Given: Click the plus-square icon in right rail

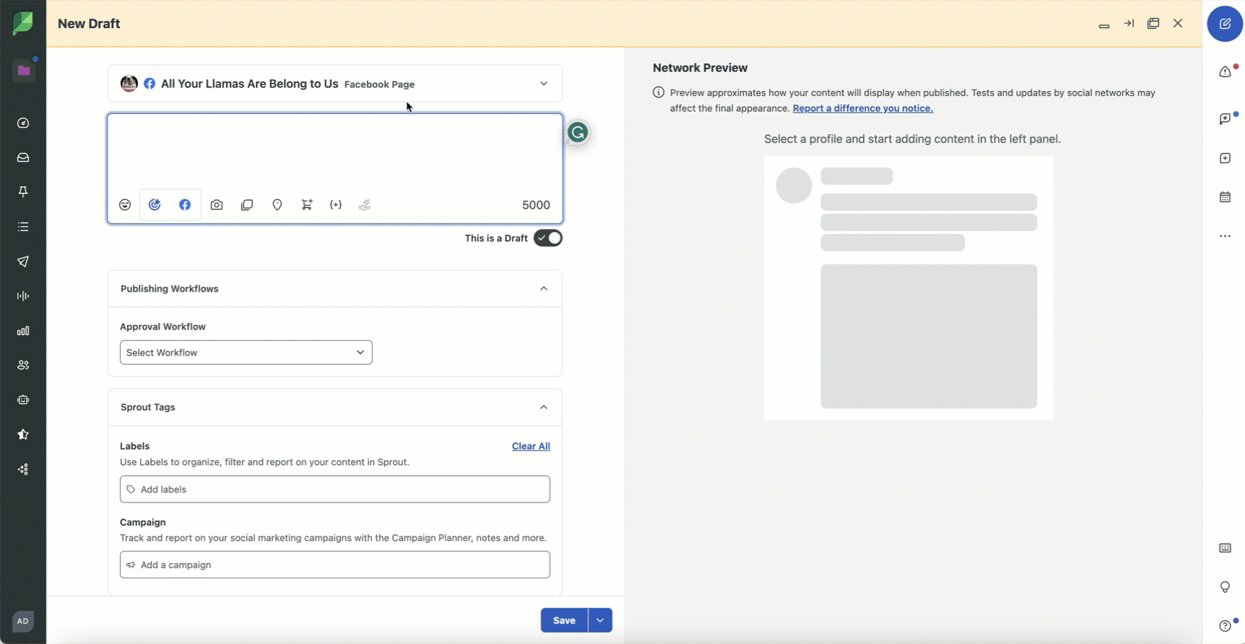Looking at the screenshot, I should tap(1226, 158).
